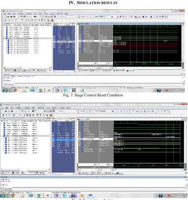Select Project tab in top window workspace
The image size is (188, 200).
point(8,70)
